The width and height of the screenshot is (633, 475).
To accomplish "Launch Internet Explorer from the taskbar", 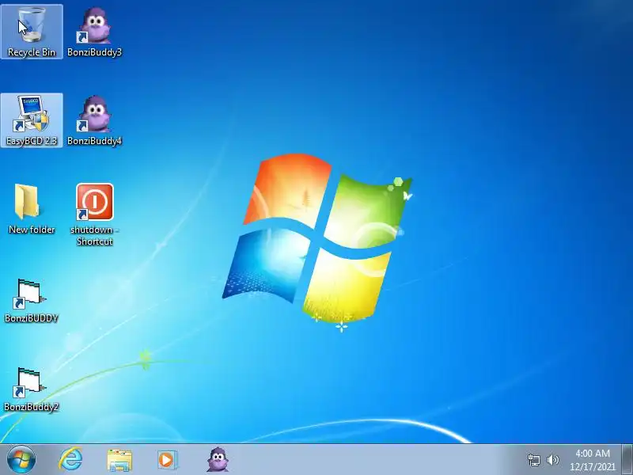I will tap(70, 459).
